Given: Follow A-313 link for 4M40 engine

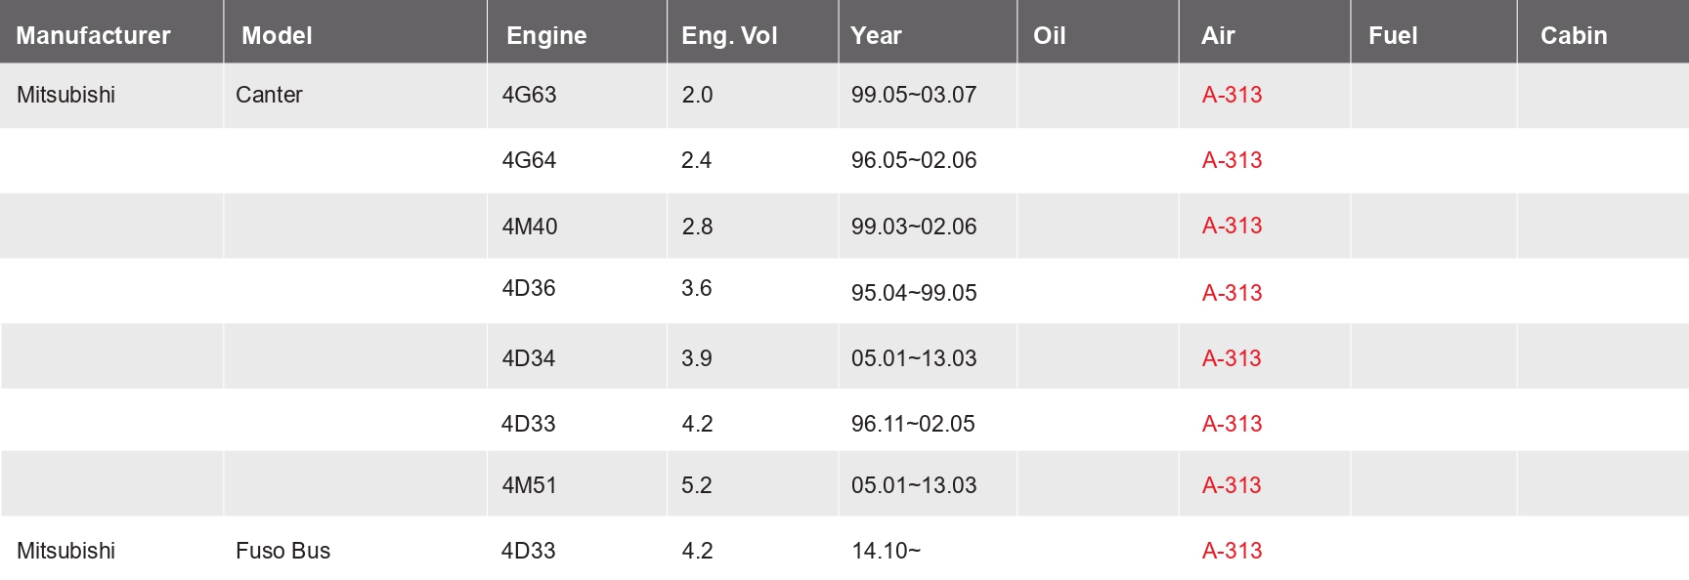Looking at the screenshot, I should 1232,226.
